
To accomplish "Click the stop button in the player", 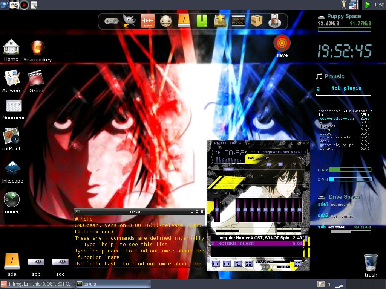I will (243, 177).
